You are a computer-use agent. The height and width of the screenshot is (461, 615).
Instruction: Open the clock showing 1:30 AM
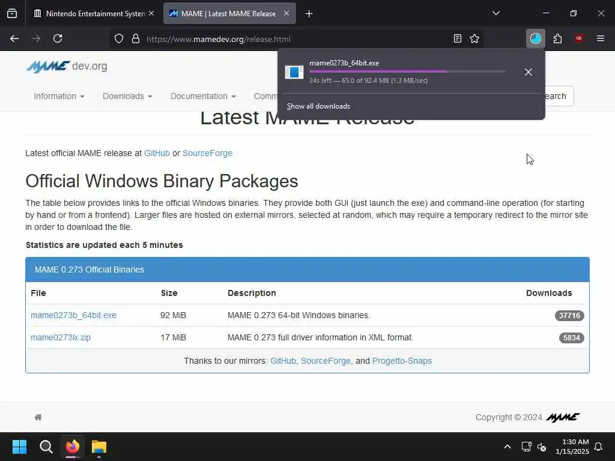(572, 447)
